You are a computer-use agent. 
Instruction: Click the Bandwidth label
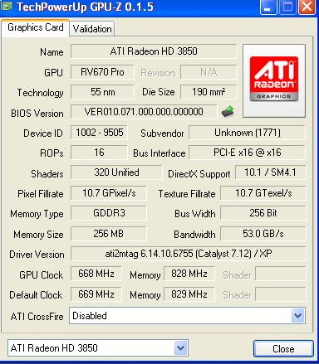(194, 235)
